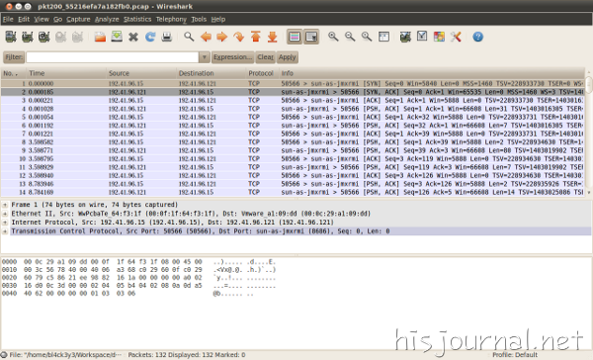
Task: Sort by the Protocol column header
Action: (262, 73)
